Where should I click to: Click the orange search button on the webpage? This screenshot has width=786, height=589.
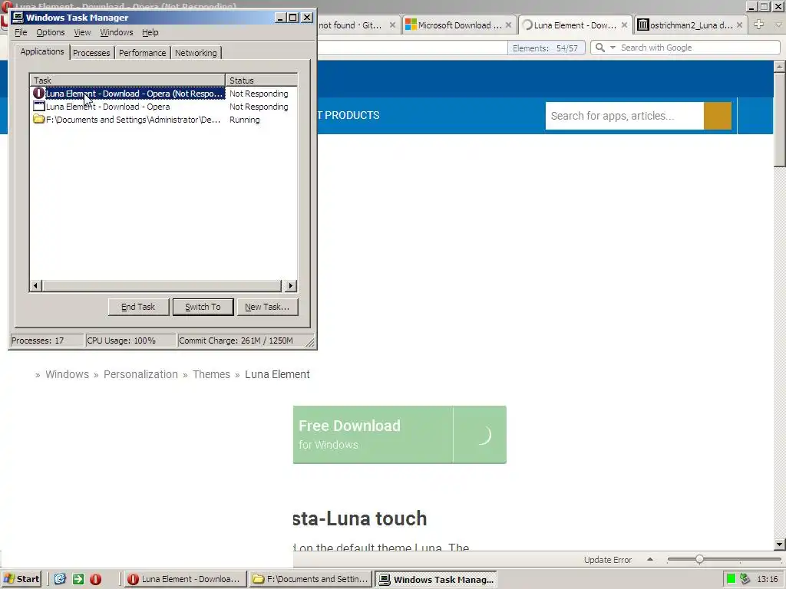point(718,116)
